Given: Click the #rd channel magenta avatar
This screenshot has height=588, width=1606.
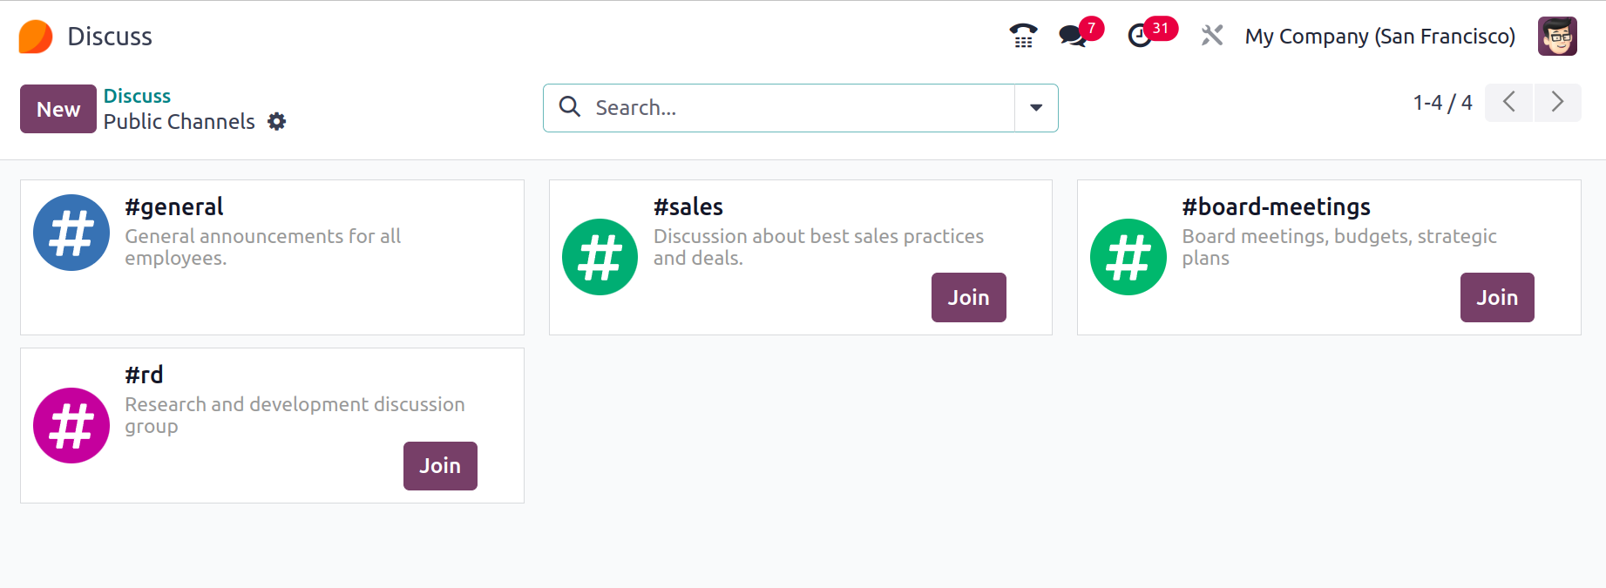Looking at the screenshot, I should pyautogui.click(x=71, y=425).
